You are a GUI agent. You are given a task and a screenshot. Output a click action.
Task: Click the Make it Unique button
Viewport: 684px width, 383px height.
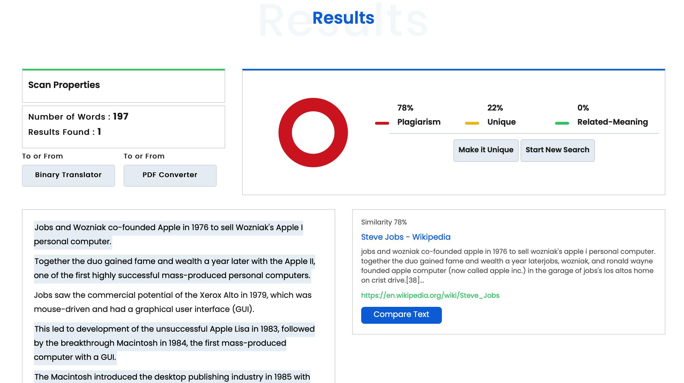click(x=486, y=150)
